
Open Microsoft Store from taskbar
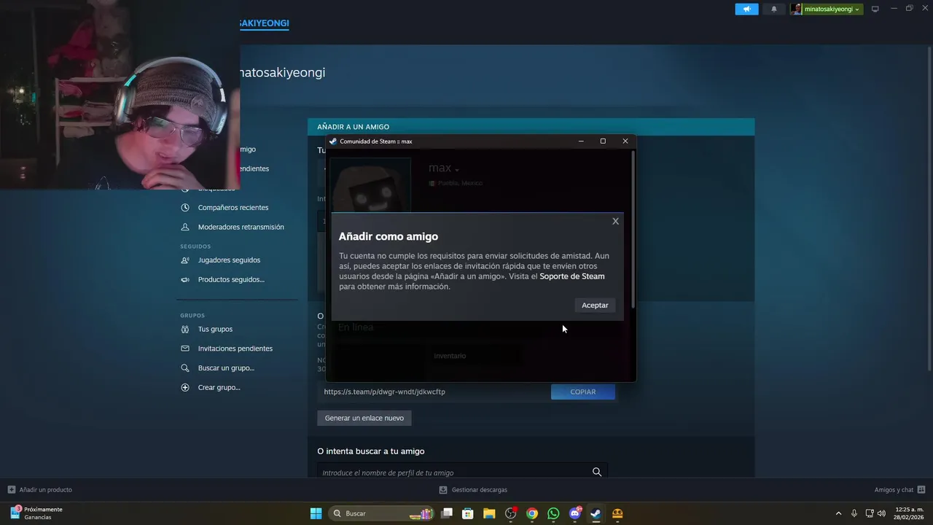point(468,513)
